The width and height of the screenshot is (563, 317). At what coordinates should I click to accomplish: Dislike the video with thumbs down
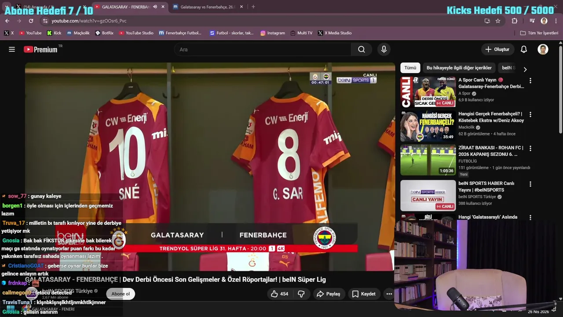[x=301, y=294]
